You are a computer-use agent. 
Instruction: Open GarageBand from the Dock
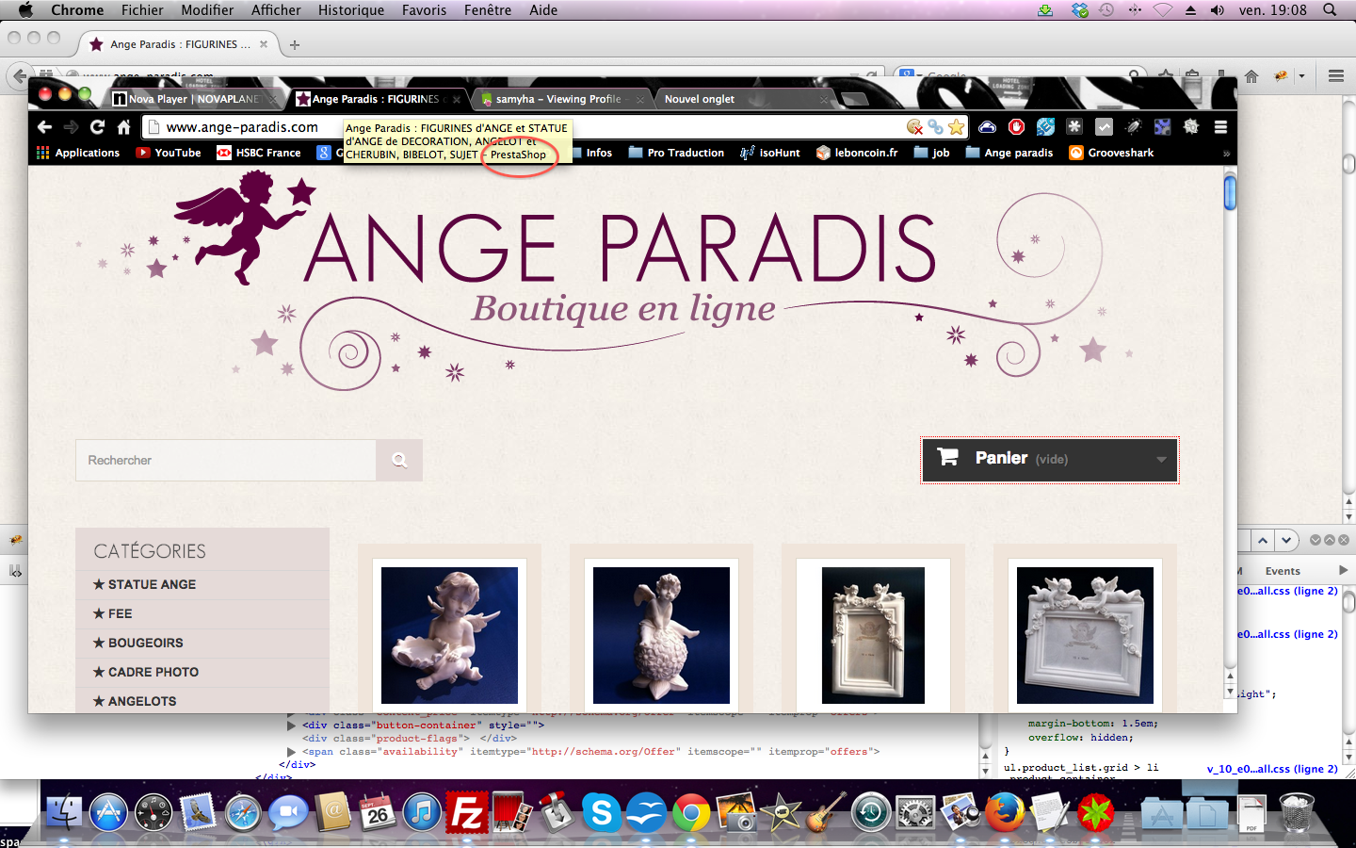tap(825, 812)
